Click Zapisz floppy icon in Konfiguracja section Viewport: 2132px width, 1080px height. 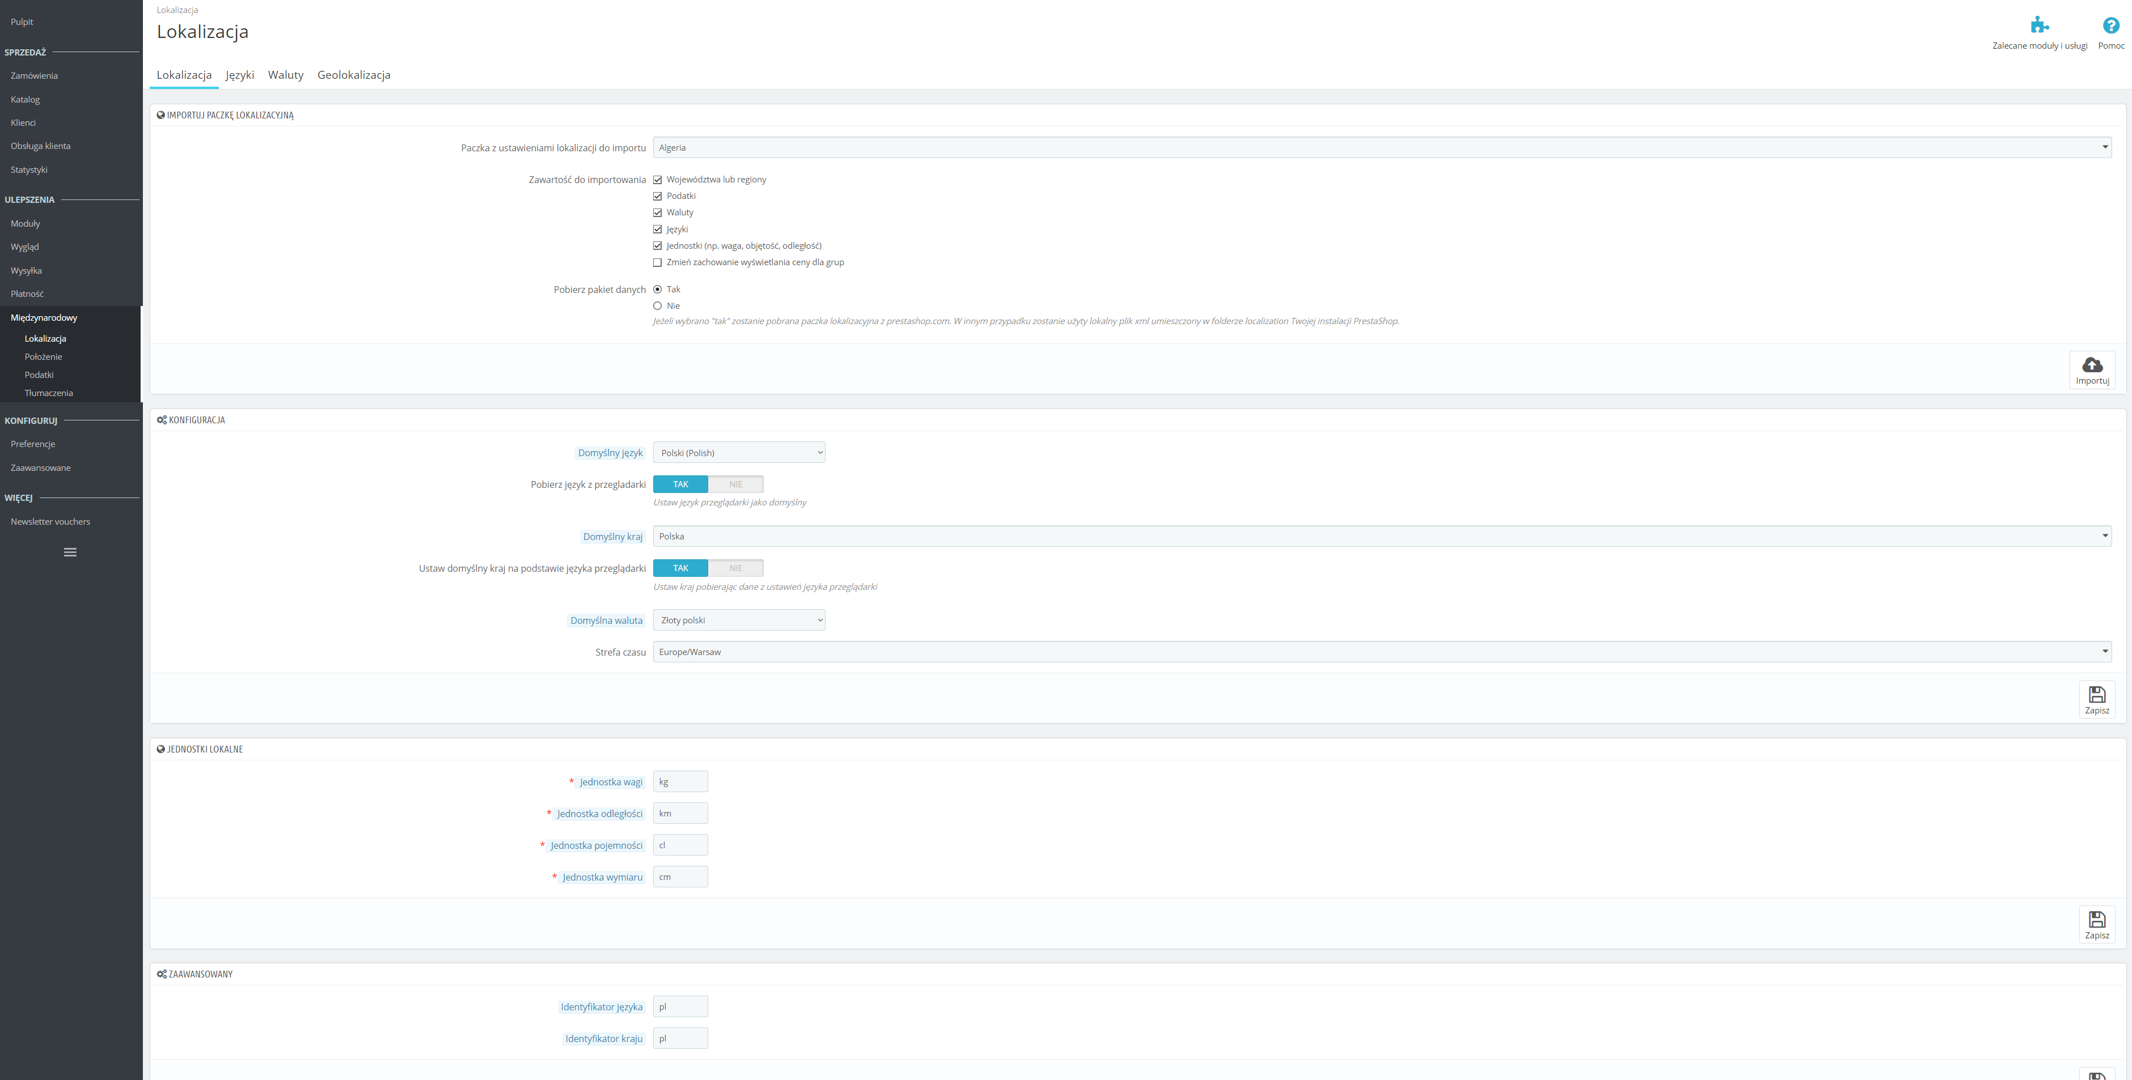click(x=2096, y=695)
